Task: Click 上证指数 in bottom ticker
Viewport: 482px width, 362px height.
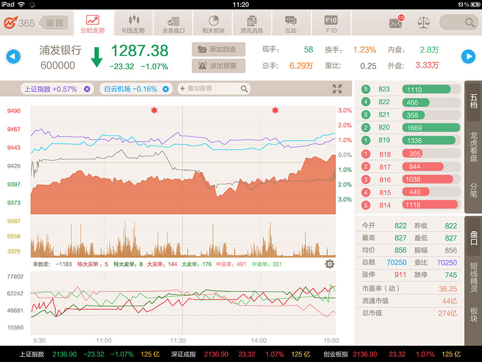Action: click(31, 354)
